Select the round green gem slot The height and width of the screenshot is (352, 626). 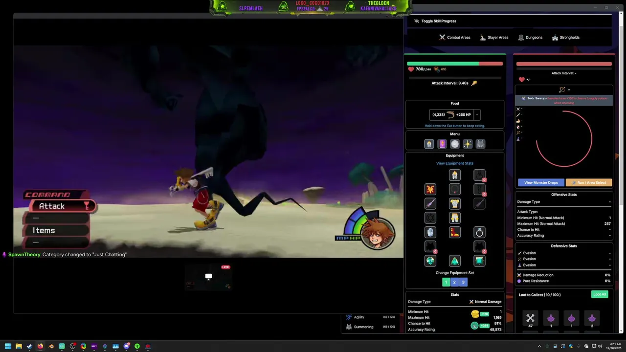[430, 261]
